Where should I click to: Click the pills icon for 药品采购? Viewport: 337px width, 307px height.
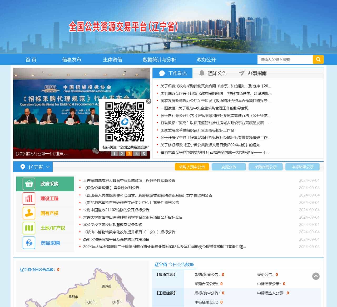(29, 243)
